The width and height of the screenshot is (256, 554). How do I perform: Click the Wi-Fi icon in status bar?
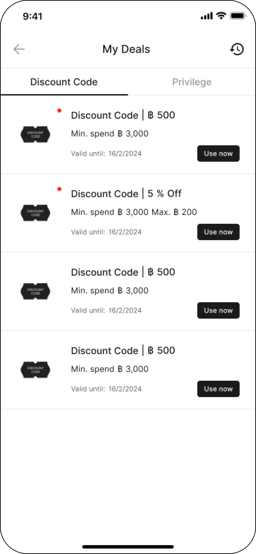click(222, 16)
